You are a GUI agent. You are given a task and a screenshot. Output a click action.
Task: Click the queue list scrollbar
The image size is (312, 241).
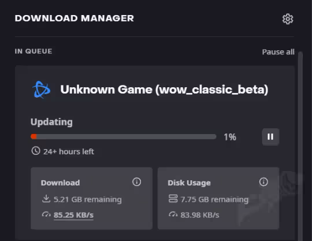tap(300, 146)
